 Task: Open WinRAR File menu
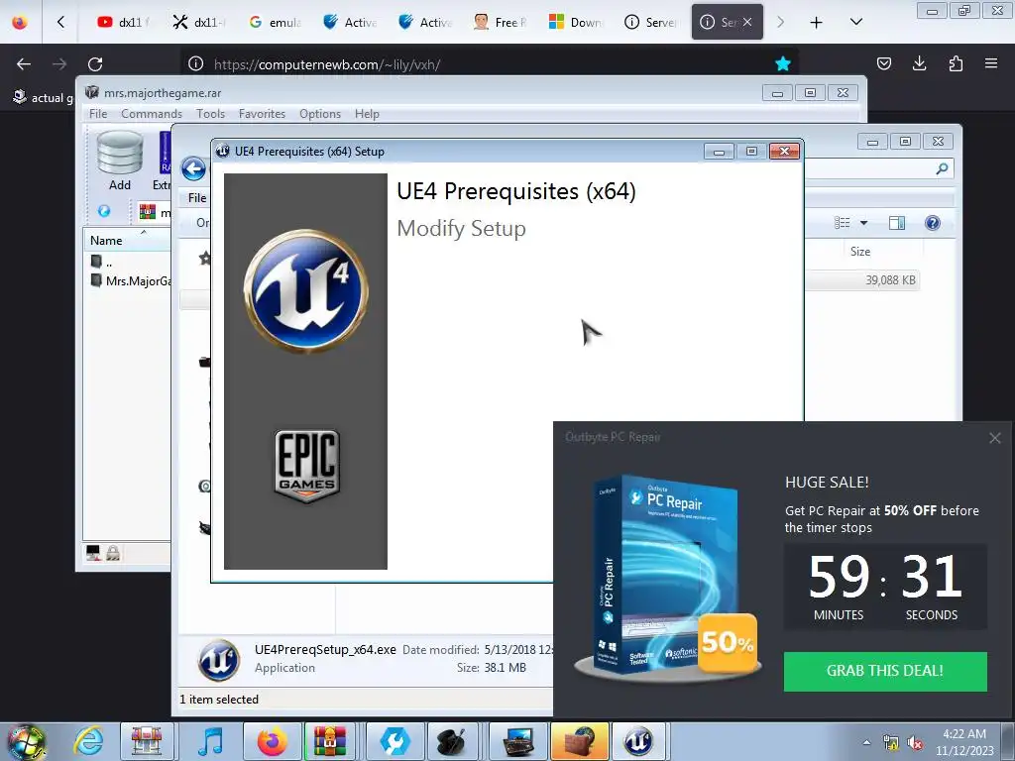98,114
